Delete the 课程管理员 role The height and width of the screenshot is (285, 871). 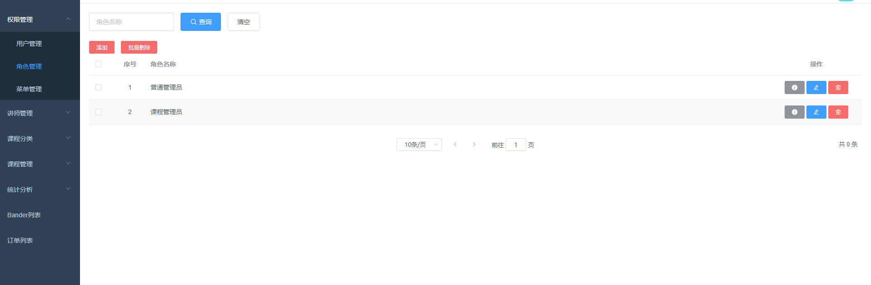[838, 112]
